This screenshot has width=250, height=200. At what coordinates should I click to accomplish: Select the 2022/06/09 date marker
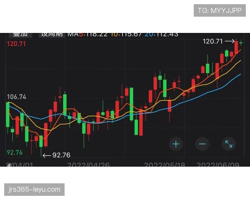(217, 165)
